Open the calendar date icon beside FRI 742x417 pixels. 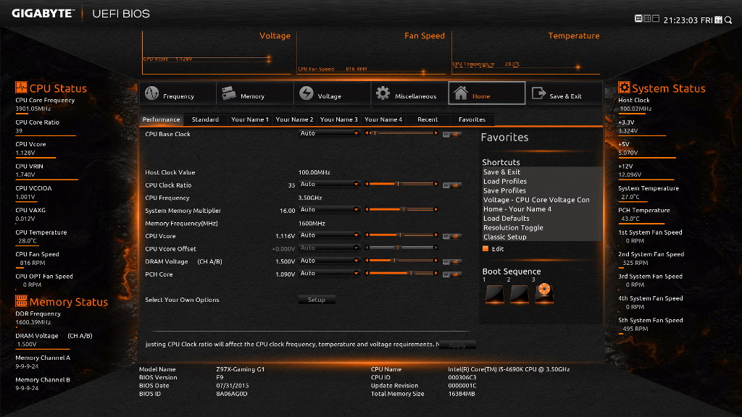(x=718, y=20)
